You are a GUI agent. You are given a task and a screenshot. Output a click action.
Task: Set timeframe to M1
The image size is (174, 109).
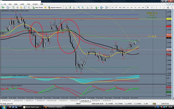pos(112,8)
